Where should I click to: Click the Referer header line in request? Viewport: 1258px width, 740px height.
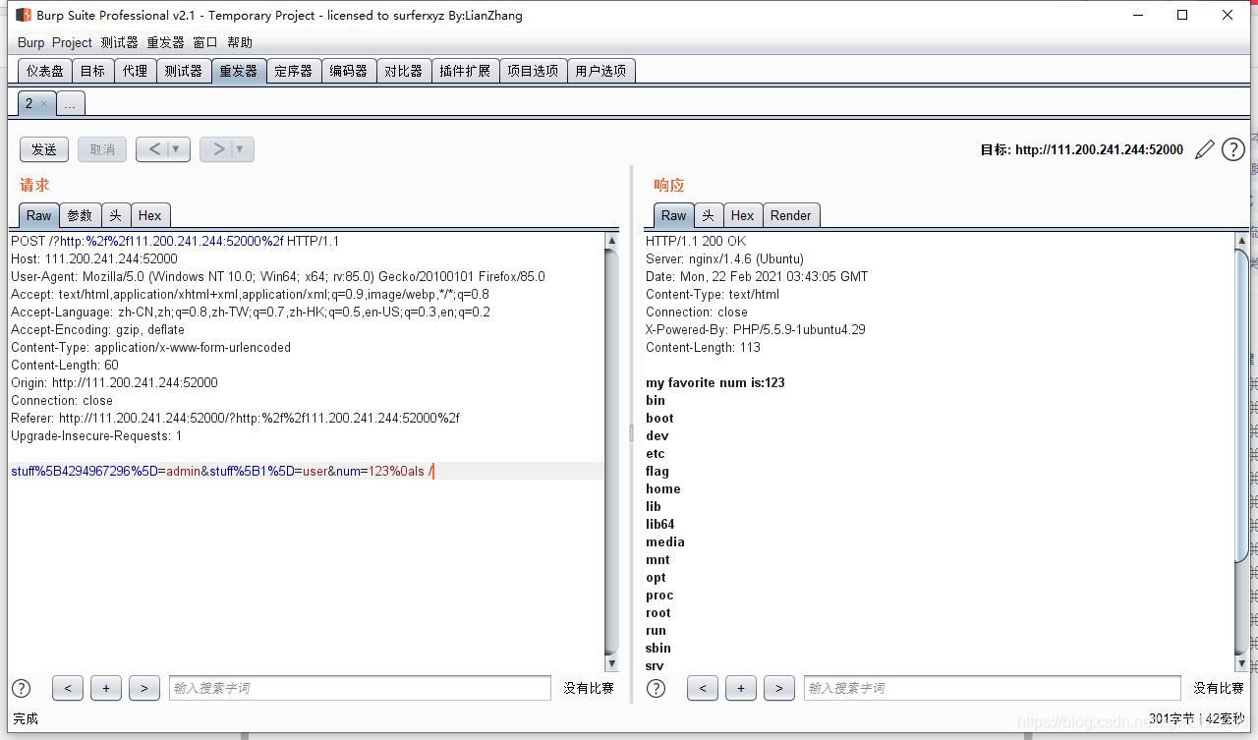click(235, 418)
